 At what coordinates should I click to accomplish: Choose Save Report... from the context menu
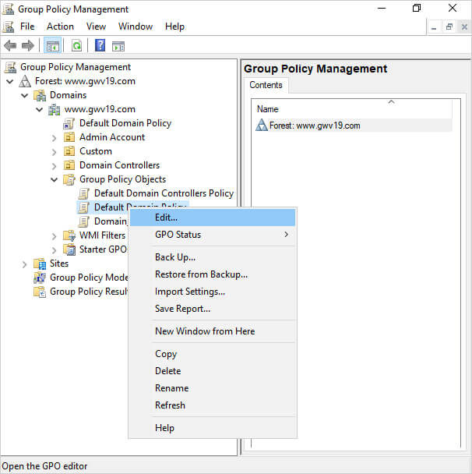(213, 309)
